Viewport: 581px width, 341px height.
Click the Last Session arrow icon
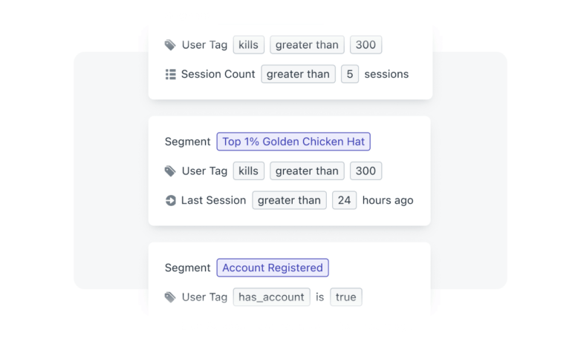tap(170, 200)
